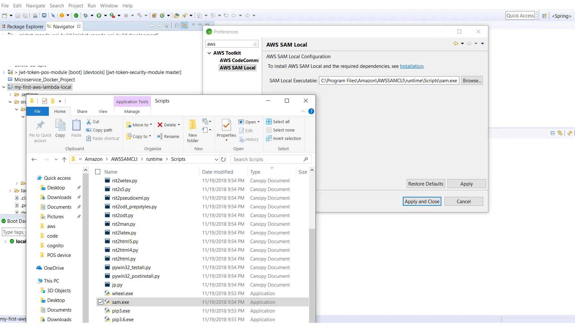Click the History command in the Open group

(249, 140)
